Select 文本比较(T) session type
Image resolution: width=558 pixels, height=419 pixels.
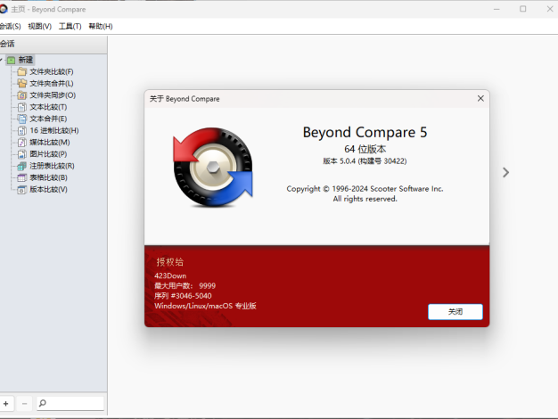[48, 107]
